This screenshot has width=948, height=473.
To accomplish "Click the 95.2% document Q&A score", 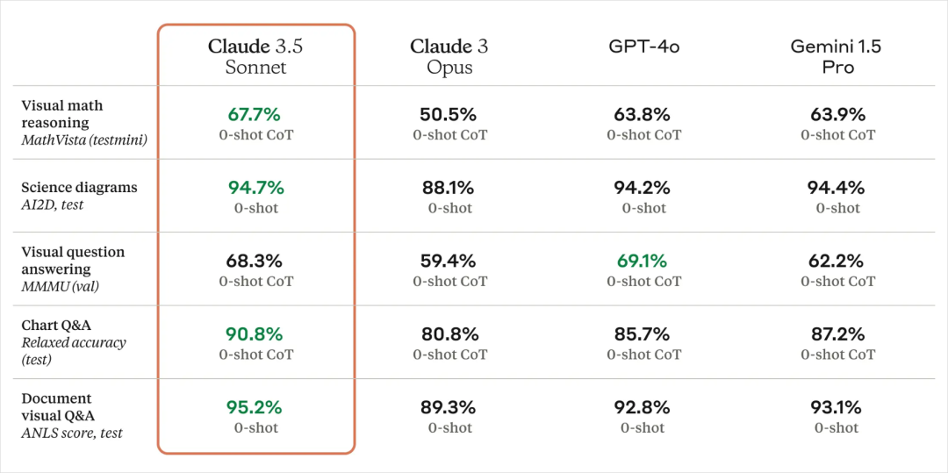I will click(x=255, y=407).
